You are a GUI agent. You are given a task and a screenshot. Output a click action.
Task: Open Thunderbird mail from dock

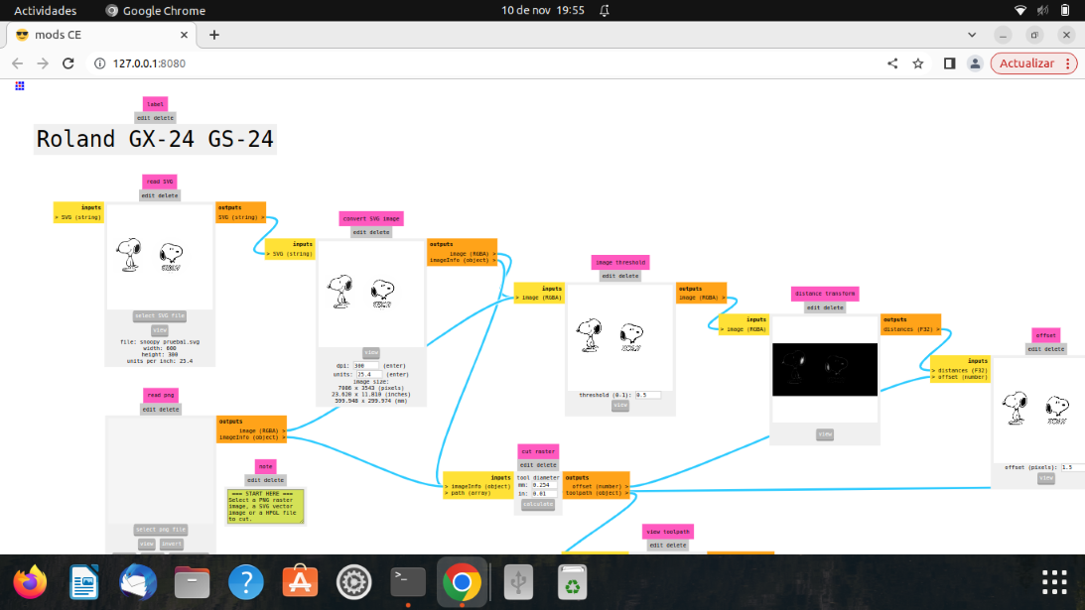click(x=138, y=581)
